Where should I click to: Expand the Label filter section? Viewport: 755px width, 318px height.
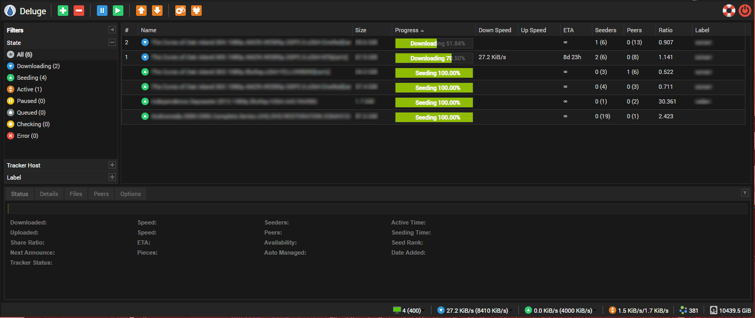pos(112,177)
